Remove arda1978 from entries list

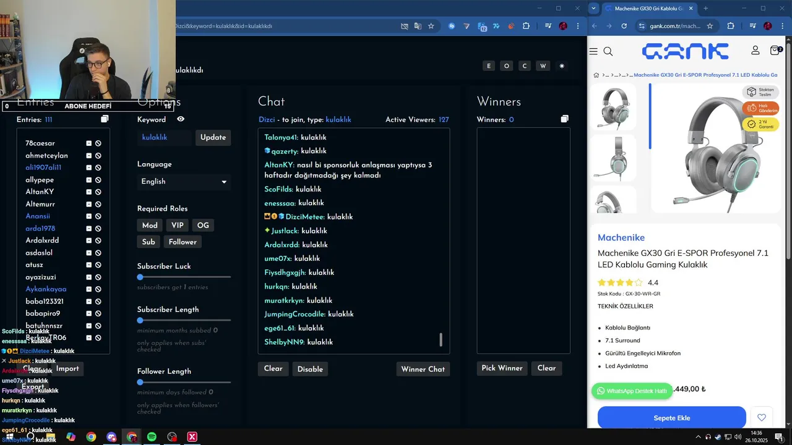point(88,229)
